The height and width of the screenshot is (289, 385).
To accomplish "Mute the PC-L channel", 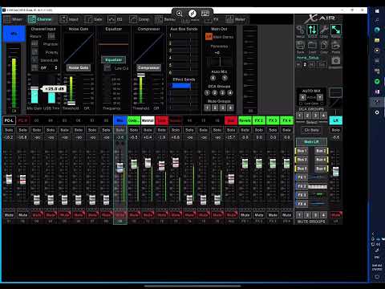I will coord(9,214).
